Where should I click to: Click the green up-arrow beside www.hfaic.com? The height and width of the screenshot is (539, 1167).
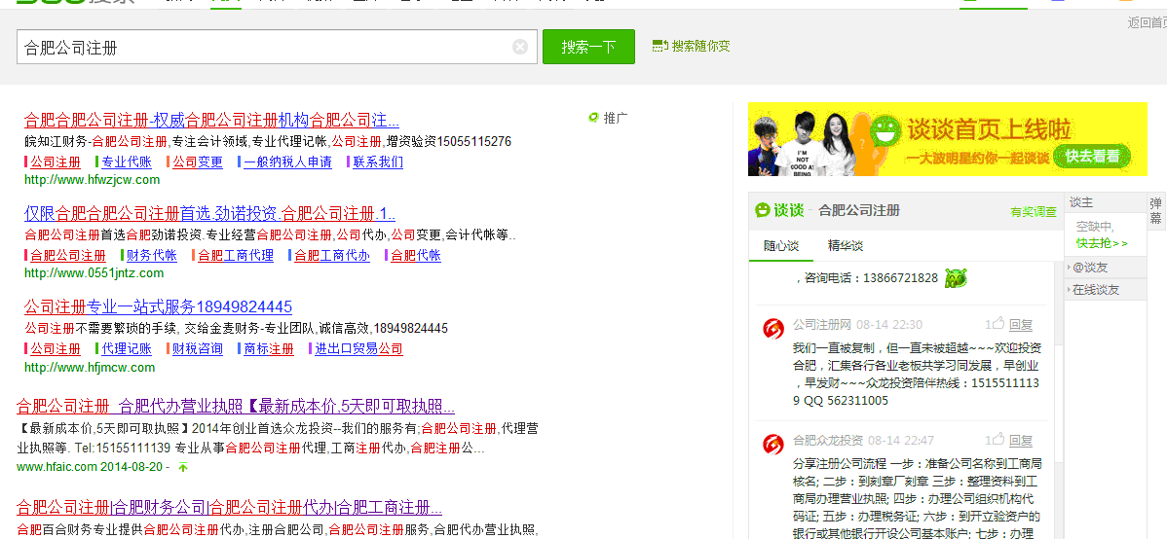coord(182,467)
